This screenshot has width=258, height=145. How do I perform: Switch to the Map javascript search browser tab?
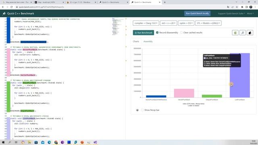click(17, 2)
